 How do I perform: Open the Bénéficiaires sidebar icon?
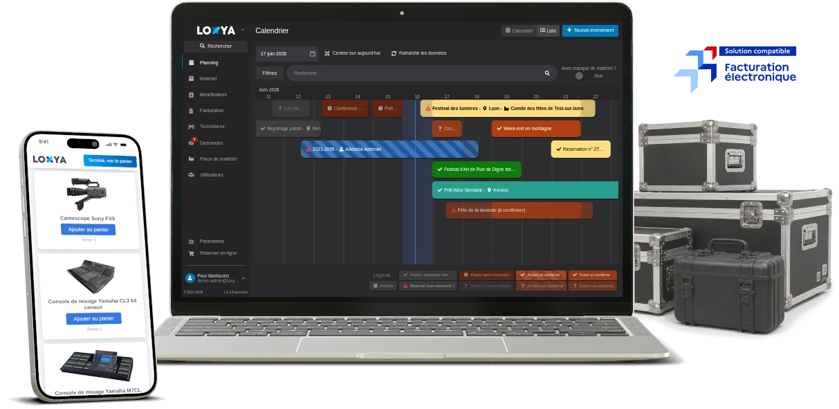[192, 95]
